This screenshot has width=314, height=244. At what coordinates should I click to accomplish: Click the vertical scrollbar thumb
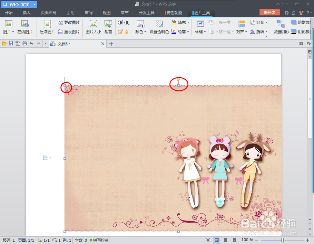(310, 98)
